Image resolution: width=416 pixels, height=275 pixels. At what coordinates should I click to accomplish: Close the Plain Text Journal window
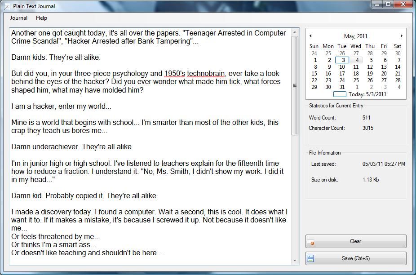(x=403, y=4)
